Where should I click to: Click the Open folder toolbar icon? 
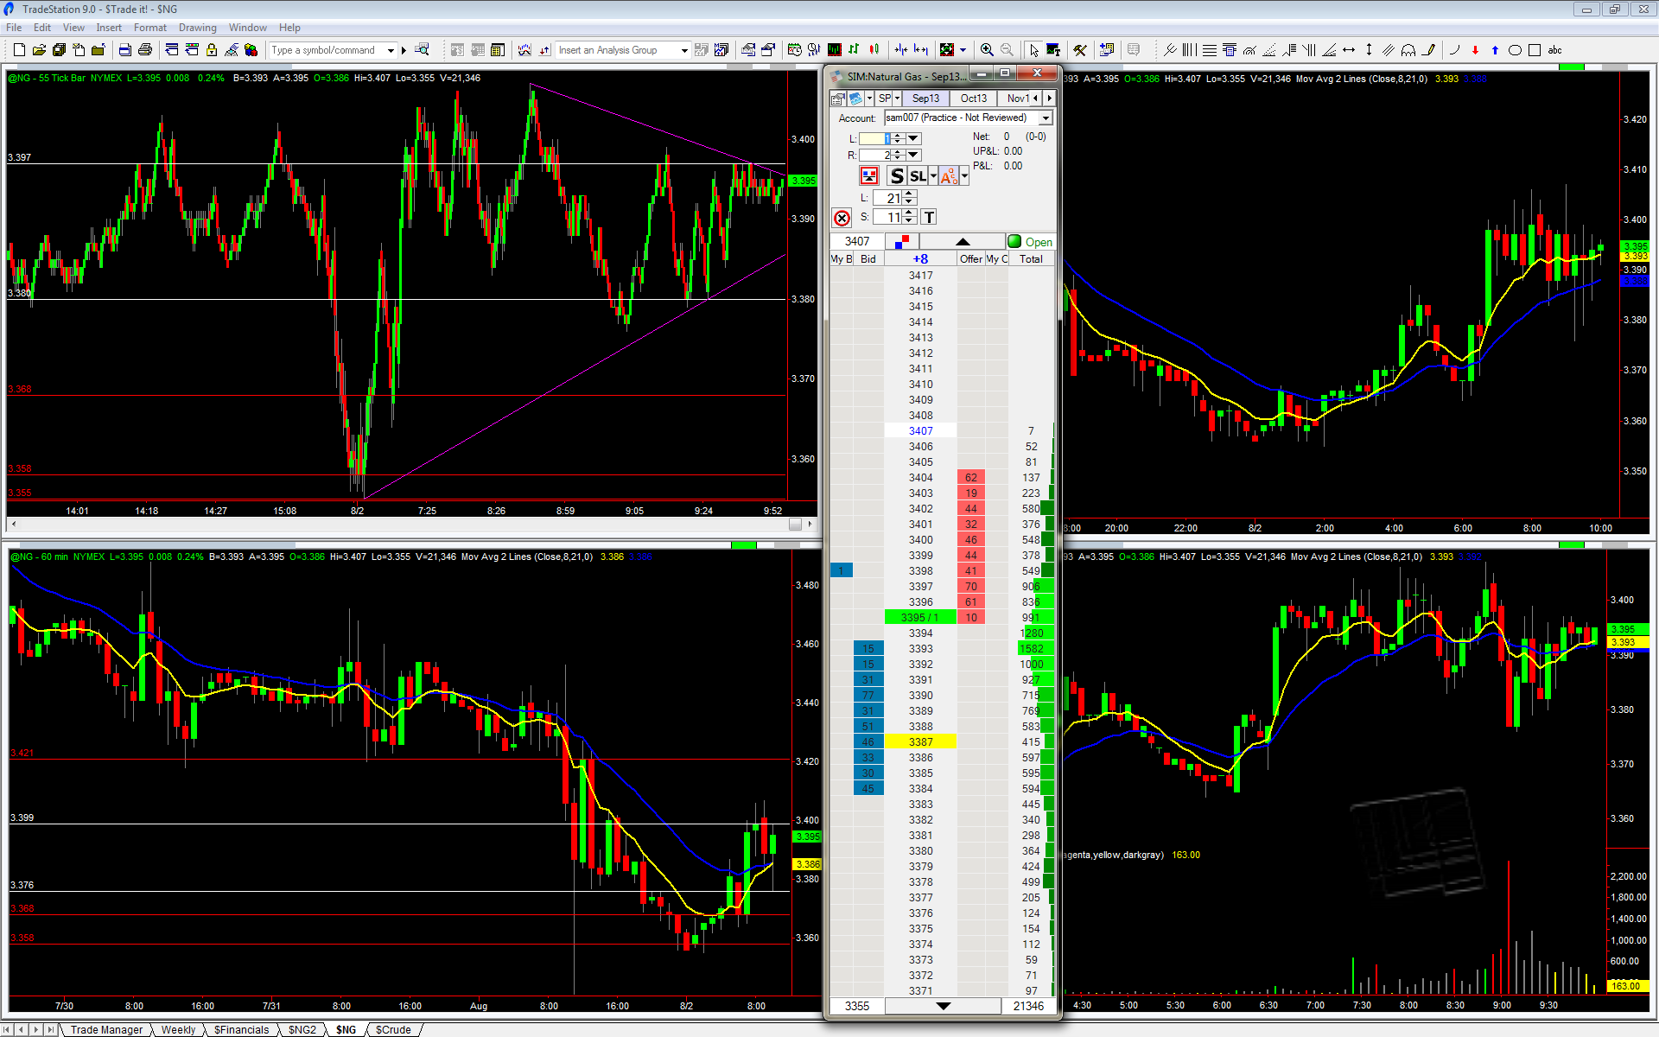[x=39, y=50]
